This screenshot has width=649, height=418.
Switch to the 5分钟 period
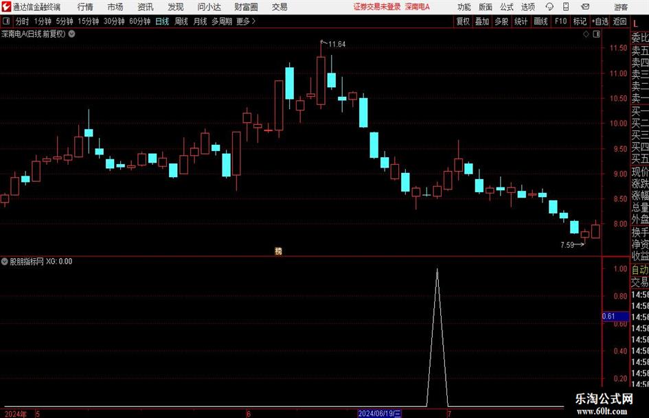65,21
